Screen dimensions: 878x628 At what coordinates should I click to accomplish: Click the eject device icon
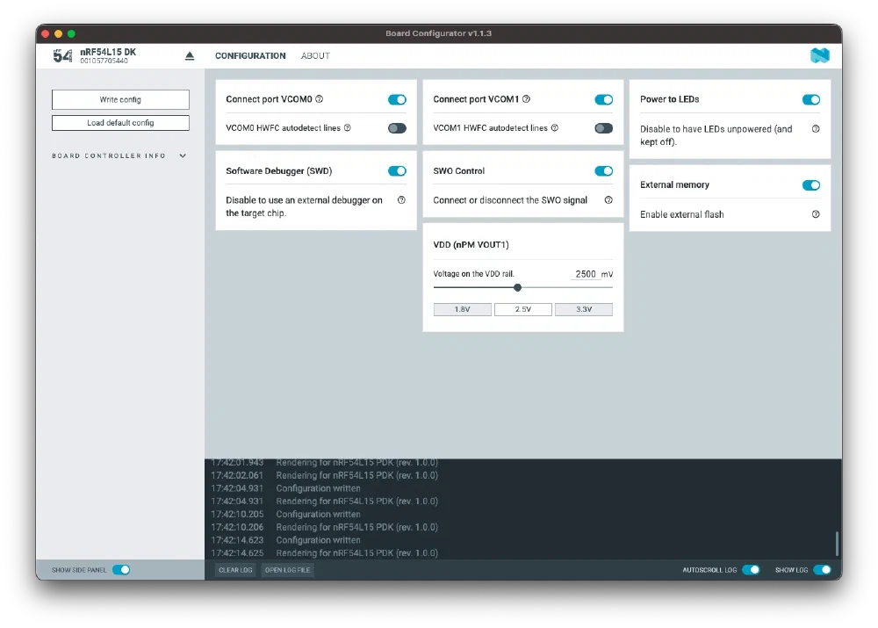[190, 56]
